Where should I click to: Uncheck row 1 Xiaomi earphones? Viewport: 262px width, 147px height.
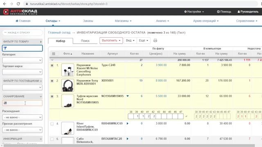point(52,65)
